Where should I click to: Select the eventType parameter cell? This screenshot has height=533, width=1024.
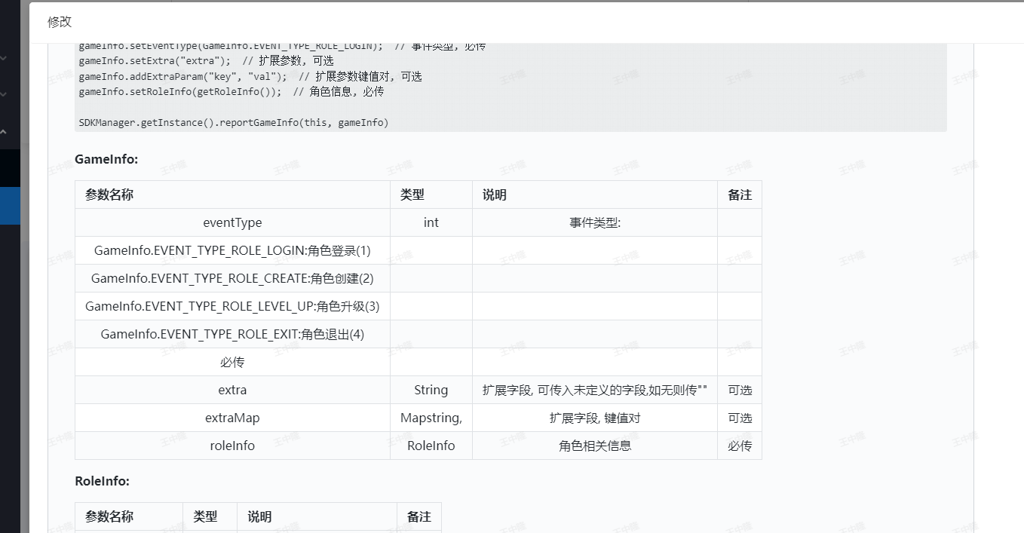tap(232, 222)
